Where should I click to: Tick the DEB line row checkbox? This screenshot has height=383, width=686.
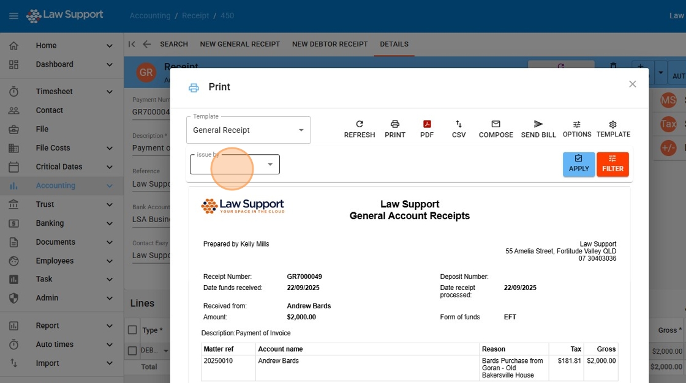pos(132,351)
